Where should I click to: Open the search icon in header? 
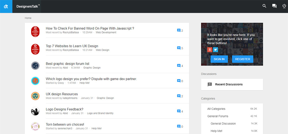point(264,6)
